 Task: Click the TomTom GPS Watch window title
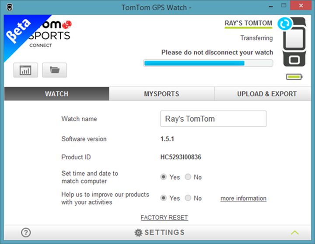156,7
